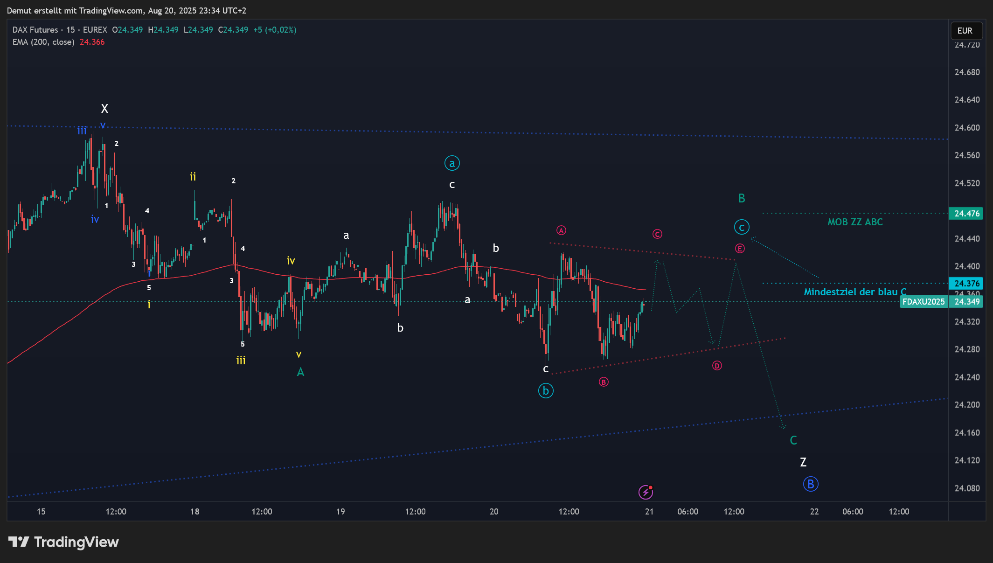This screenshot has width=993, height=563.
Task: Click the '21' date on time axis
Action: click(x=649, y=512)
